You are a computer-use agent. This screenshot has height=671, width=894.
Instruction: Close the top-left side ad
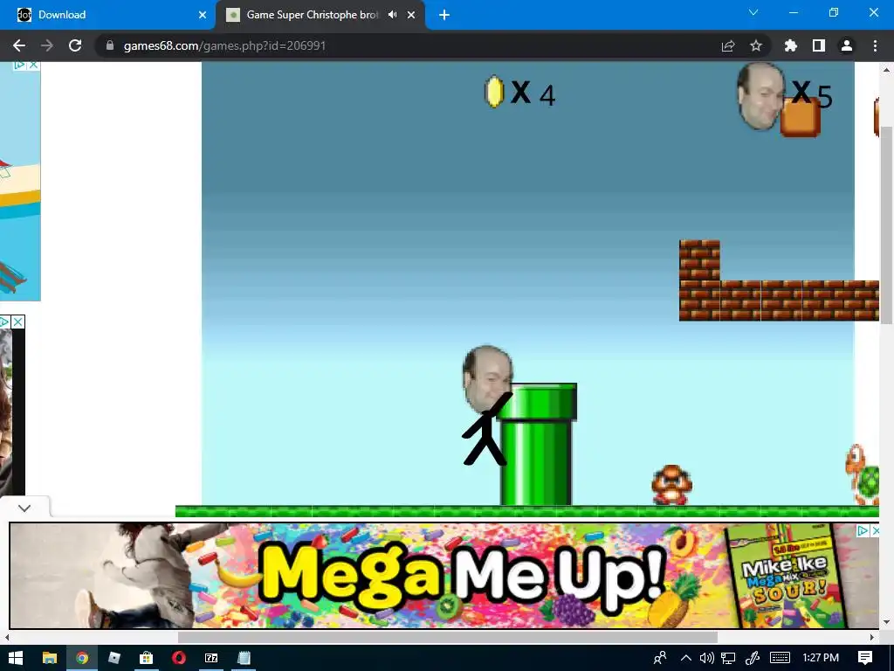point(34,65)
